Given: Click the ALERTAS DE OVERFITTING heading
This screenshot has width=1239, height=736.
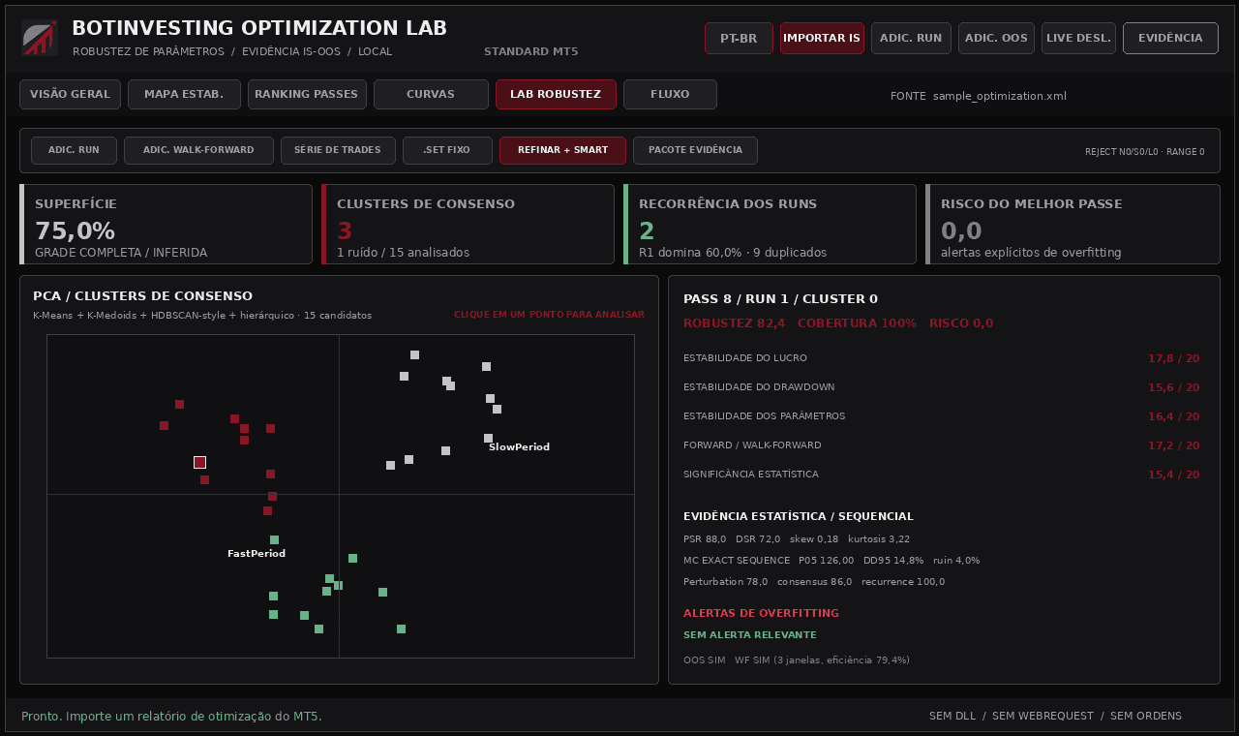Looking at the screenshot, I should click(x=761, y=614).
